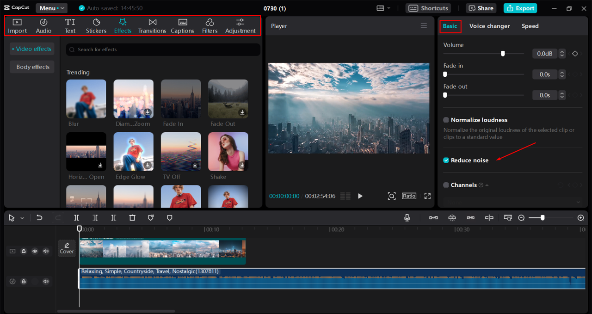Zoom out the timeline with minus icon
592x314 pixels.
coord(521,218)
